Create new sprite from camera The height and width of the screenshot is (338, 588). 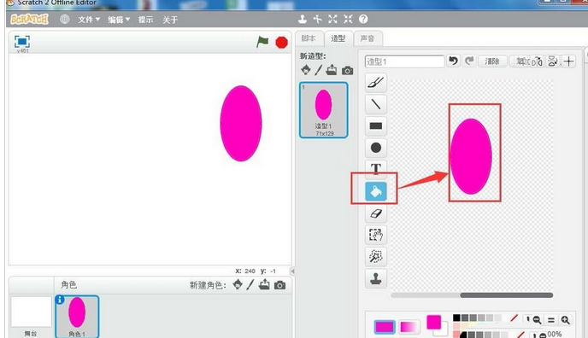(279, 285)
